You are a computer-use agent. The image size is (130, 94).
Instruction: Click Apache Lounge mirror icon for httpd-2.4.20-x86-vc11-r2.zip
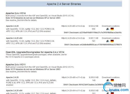108,80
